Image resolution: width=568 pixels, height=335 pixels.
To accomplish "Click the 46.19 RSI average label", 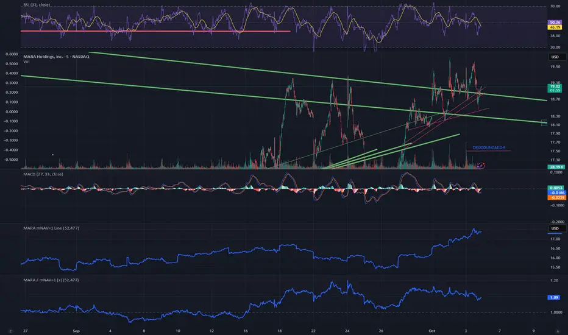I will pyautogui.click(x=555, y=27).
